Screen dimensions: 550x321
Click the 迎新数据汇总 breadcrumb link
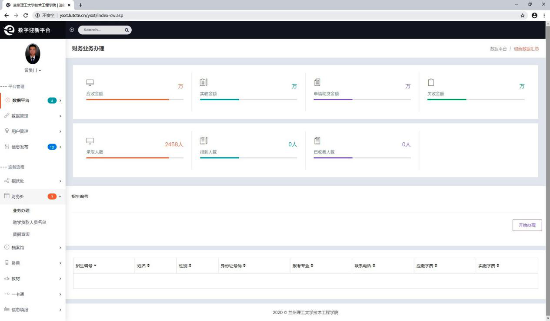[x=526, y=49]
